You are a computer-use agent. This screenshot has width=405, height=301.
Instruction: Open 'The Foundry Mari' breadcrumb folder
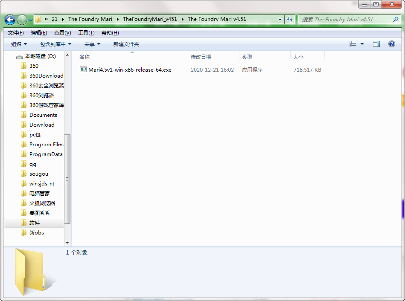pyautogui.click(x=90, y=19)
